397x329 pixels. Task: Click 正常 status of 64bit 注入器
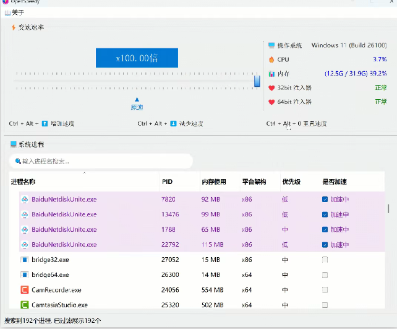pos(381,102)
